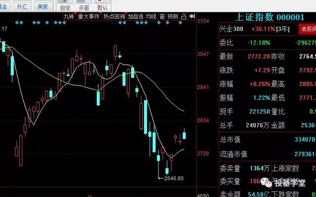Click the 涨跌 value +7.29

[x=262, y=70]
